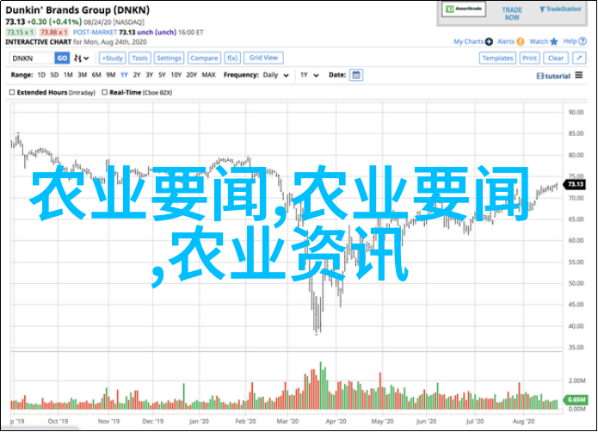
Task: Click the TRADE NOW link
Action: [x=512, y=14]
